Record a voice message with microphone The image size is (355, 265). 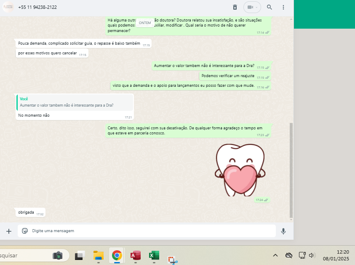[x=283, y=231]
